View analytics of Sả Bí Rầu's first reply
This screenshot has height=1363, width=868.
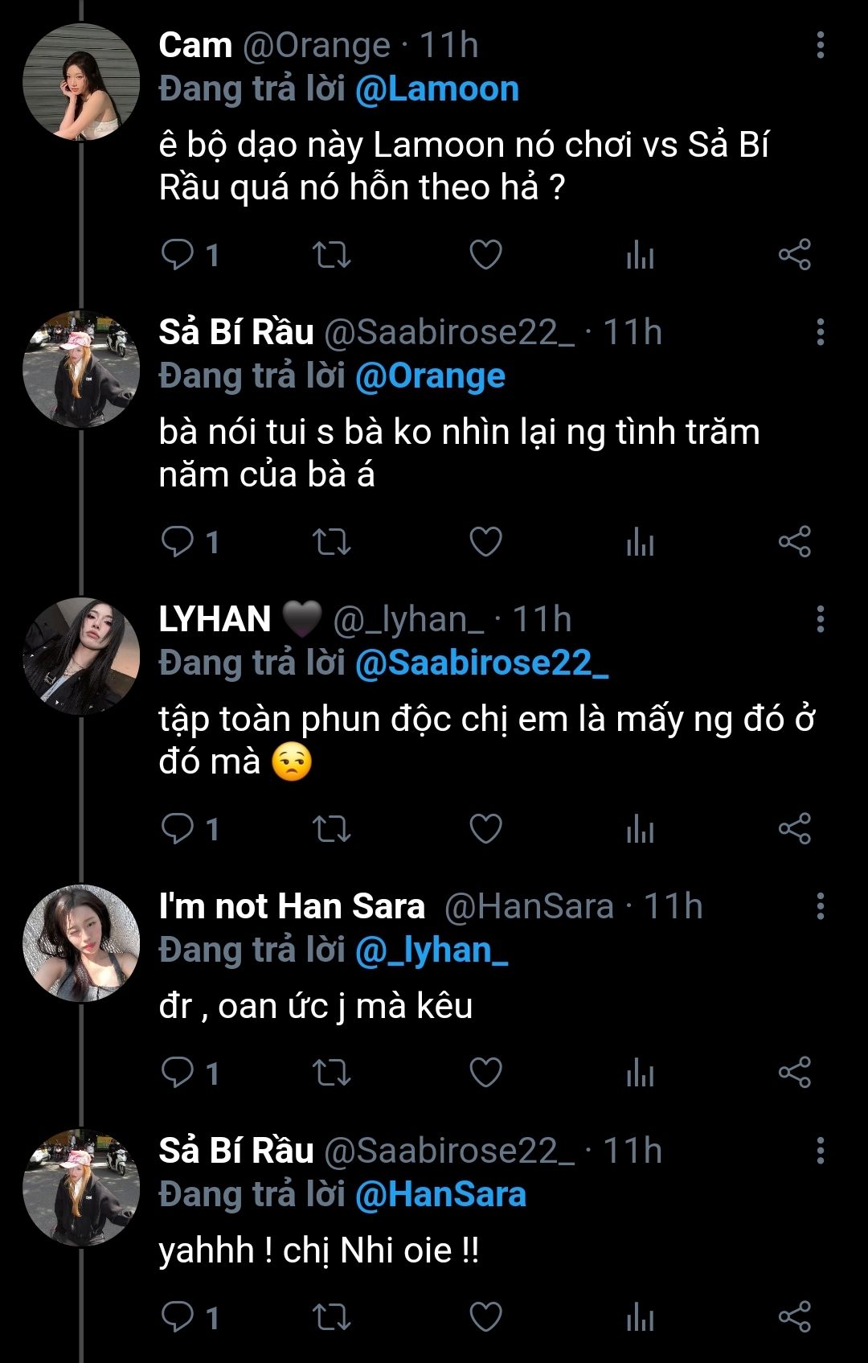point(640,542)
